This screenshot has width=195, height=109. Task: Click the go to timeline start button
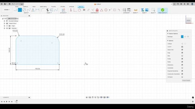[2, 102]
